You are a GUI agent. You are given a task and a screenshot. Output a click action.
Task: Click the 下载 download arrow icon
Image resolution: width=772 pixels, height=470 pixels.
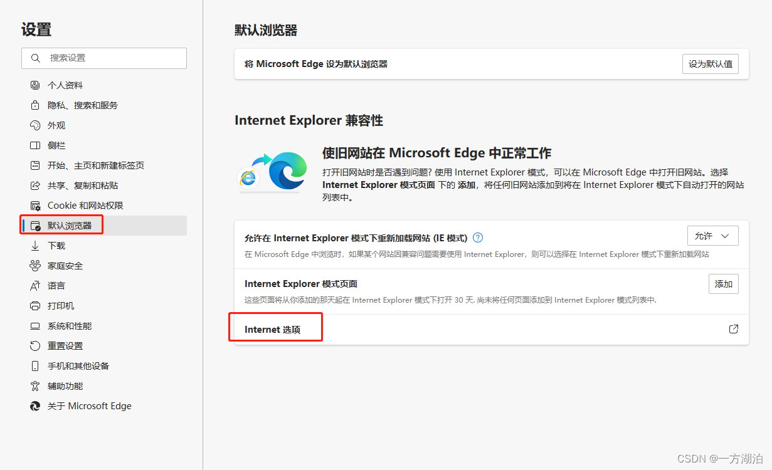(35, 246)
